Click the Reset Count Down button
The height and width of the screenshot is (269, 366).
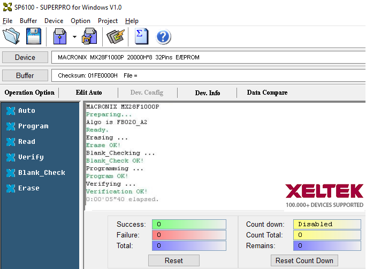click(304, 260)
